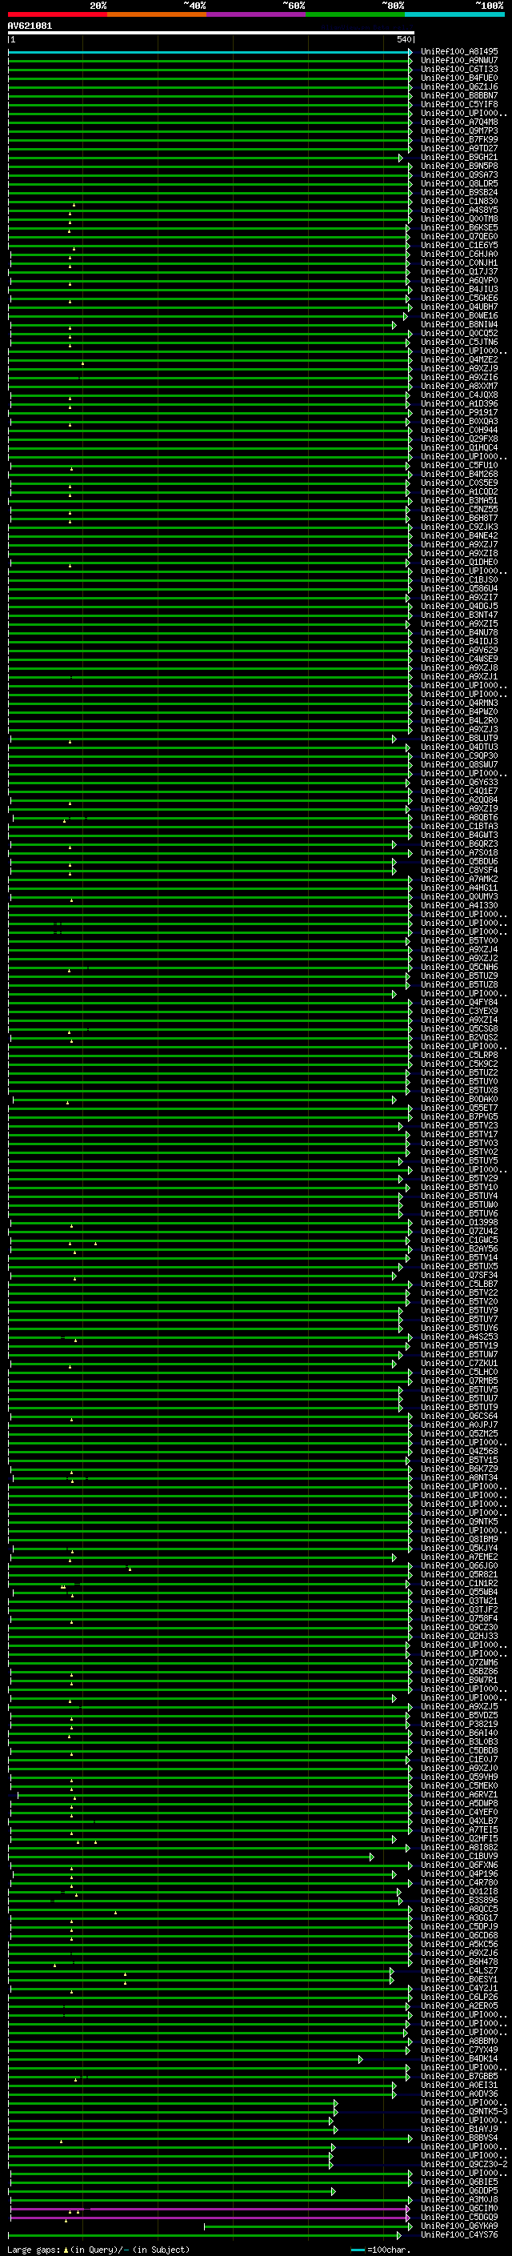512x2256 pixels.
Task: Select hit label UniRef100_A0JPJ7
Action: [458, 1425]
